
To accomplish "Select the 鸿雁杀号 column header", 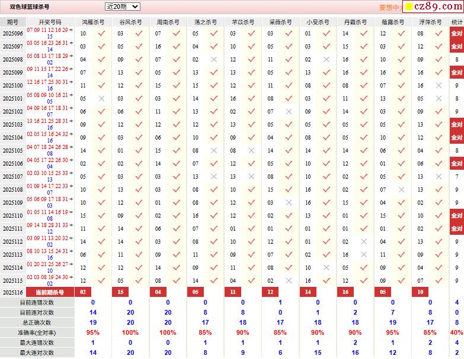I will pos(93,22).
